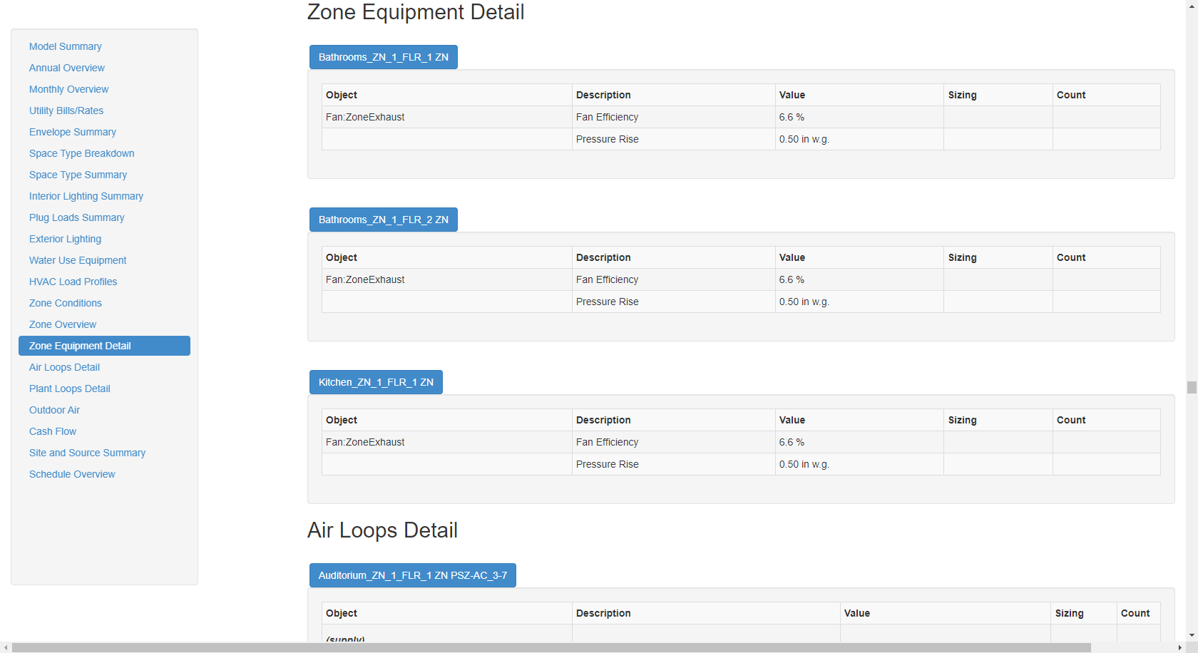The image size is (1198, 653).
Task: Navigate to Water Use Equipment
Action: (77, 260)
